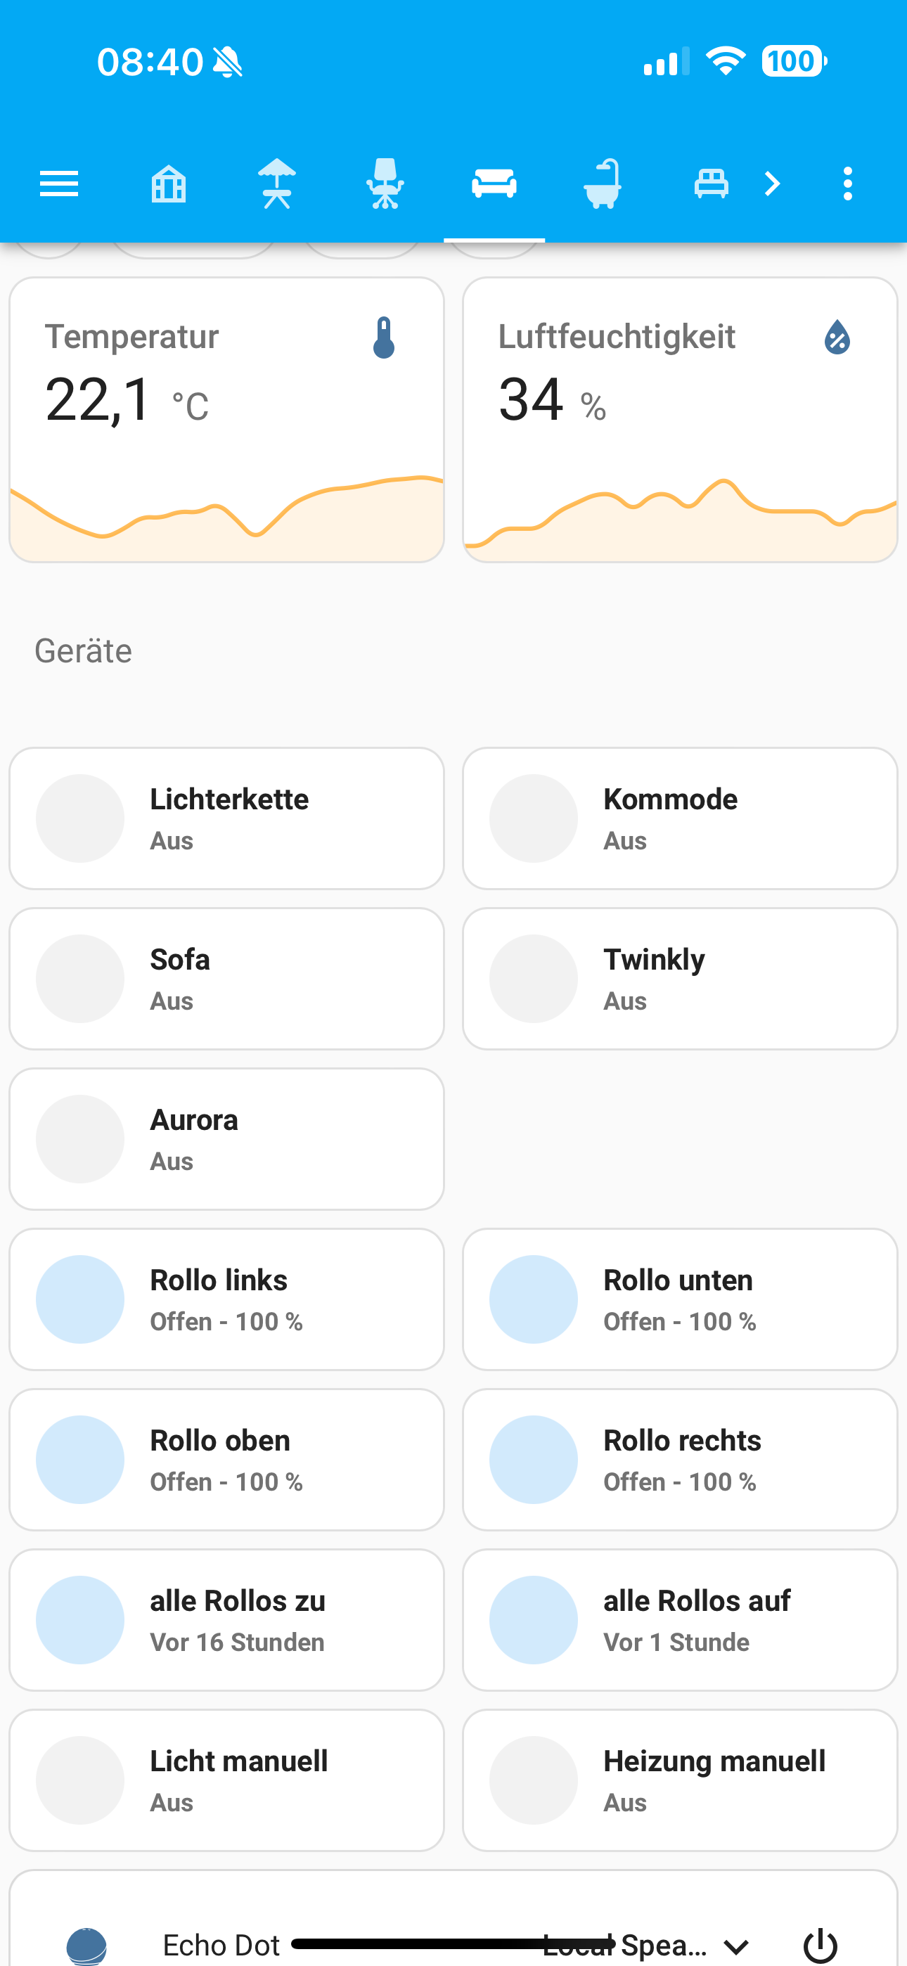Toggle the Twinkly light

pyautogui.click(x=534, y=978)
